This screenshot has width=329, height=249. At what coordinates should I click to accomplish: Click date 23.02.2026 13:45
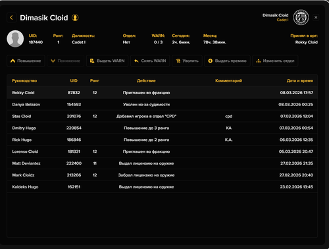(x=297, y=187)
